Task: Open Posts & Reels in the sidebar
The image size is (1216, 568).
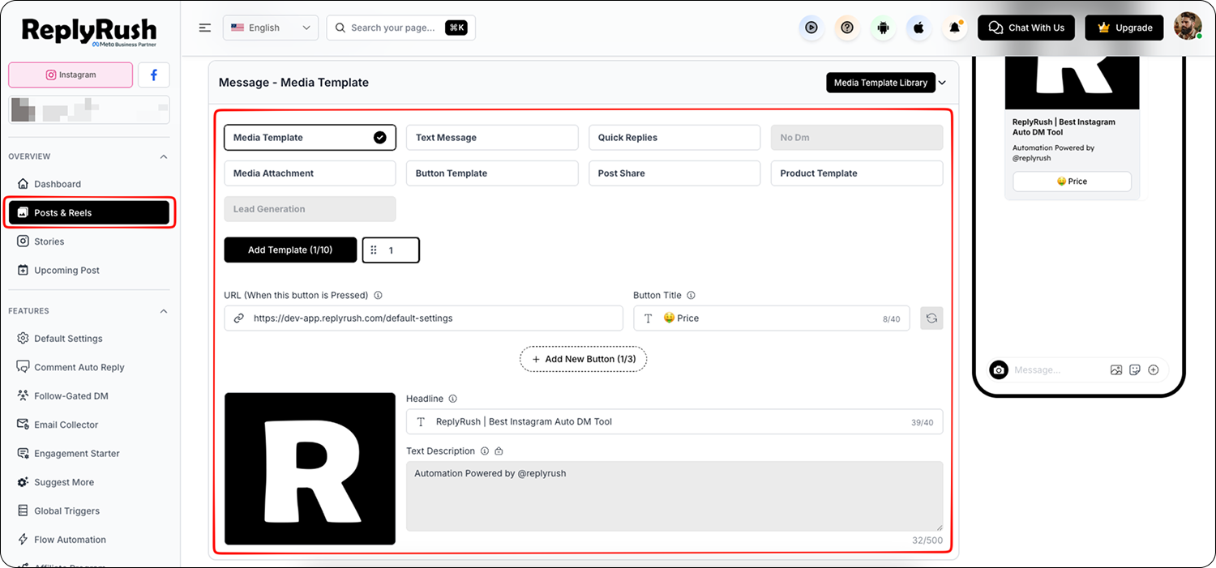Action: point(89,213)
